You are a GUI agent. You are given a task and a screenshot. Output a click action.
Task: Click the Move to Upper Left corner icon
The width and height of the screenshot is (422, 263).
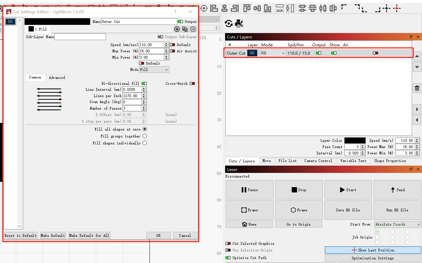click(x=344, y=6)
